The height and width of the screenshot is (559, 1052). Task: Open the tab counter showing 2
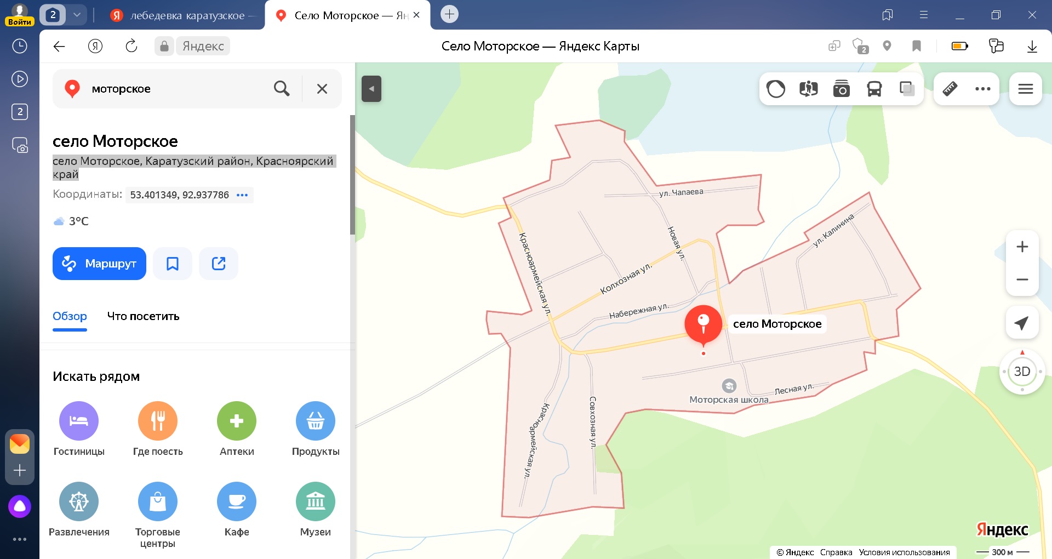pyautogui.click(x=53, y=15)
